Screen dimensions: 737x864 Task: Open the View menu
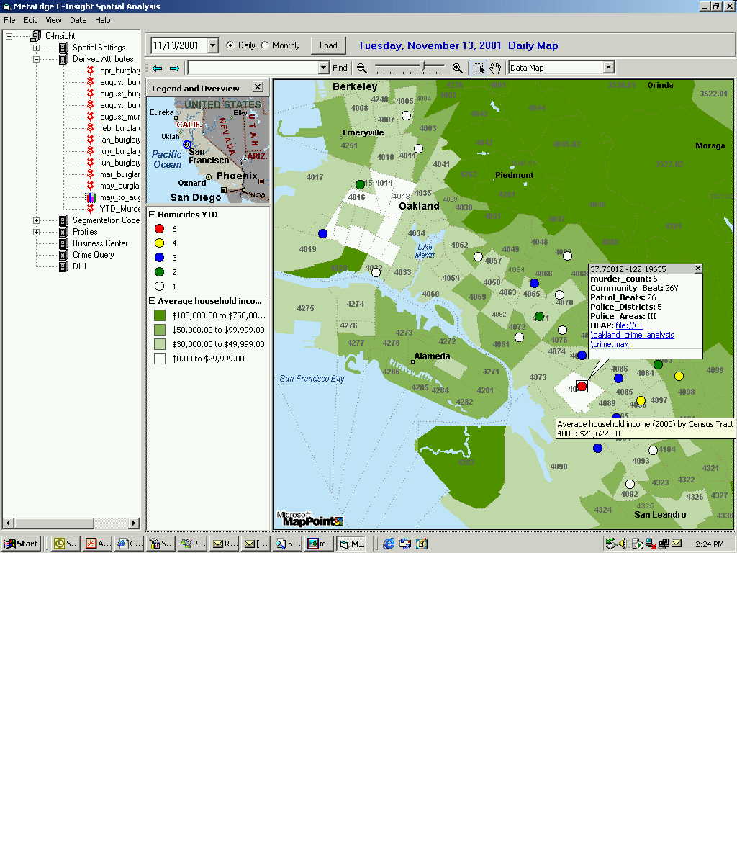53,20
